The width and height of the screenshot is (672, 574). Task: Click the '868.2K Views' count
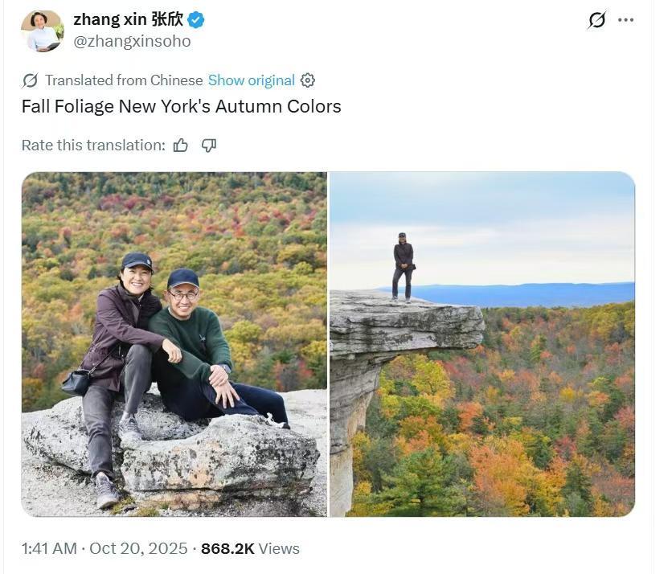pos(250,549)
